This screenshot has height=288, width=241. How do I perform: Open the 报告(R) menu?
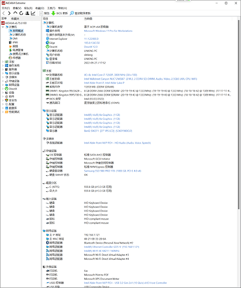(x=28, y=8)
